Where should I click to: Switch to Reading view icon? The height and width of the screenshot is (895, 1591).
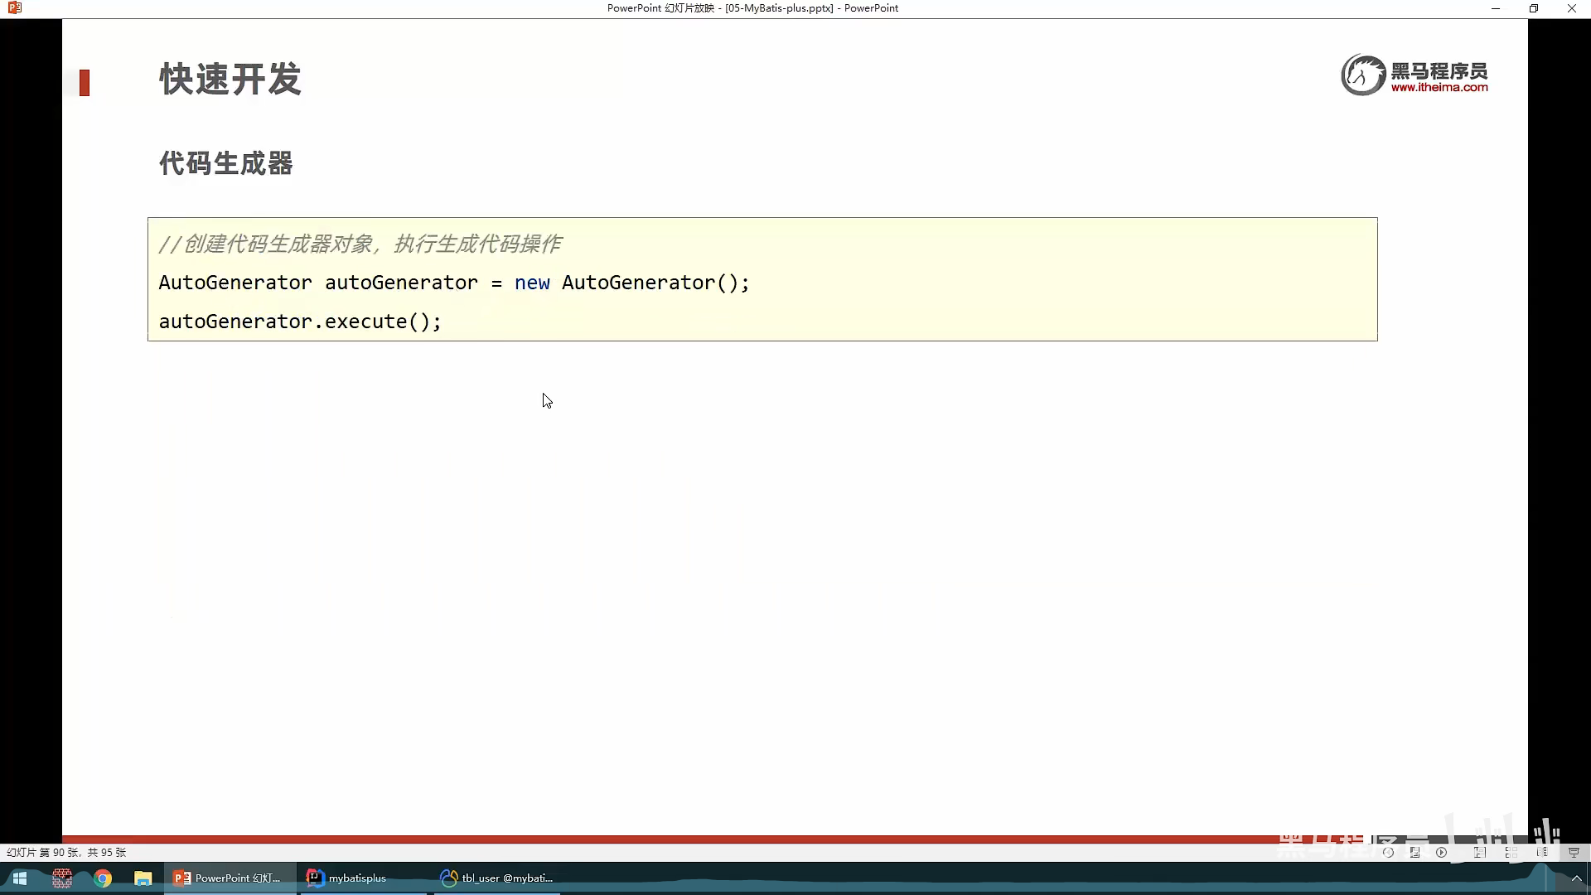[x=1542, y=852]
